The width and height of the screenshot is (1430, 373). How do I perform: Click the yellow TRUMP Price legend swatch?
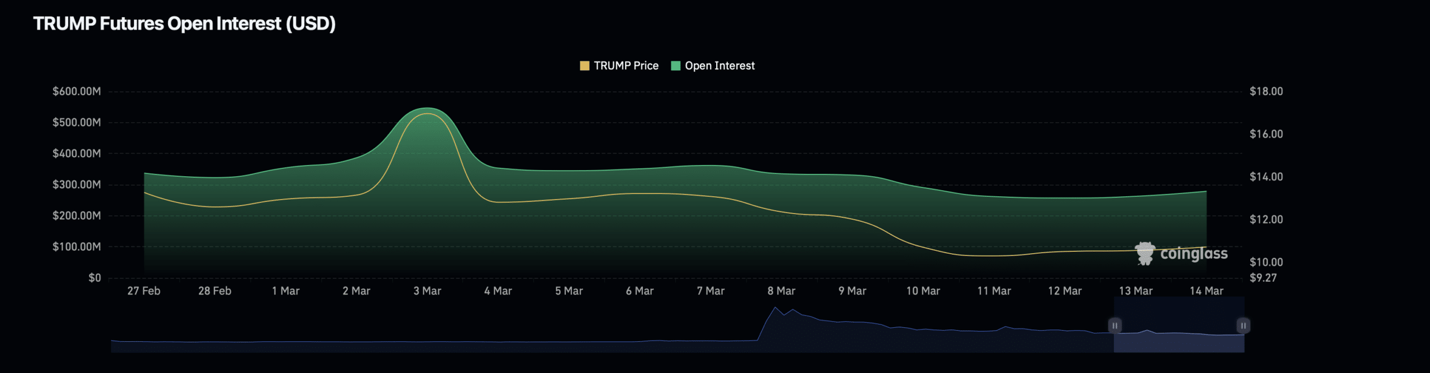[x=585, y=66]
